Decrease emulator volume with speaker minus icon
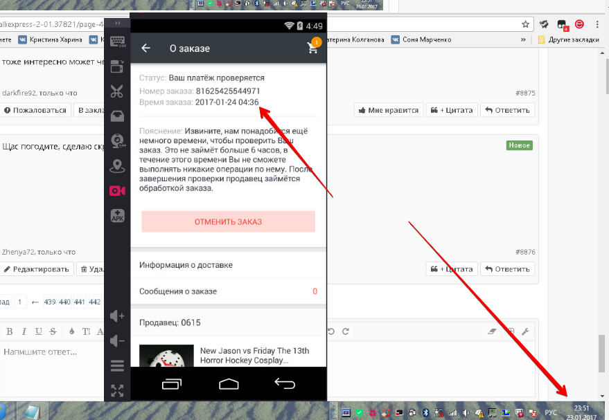 (117, 340)
